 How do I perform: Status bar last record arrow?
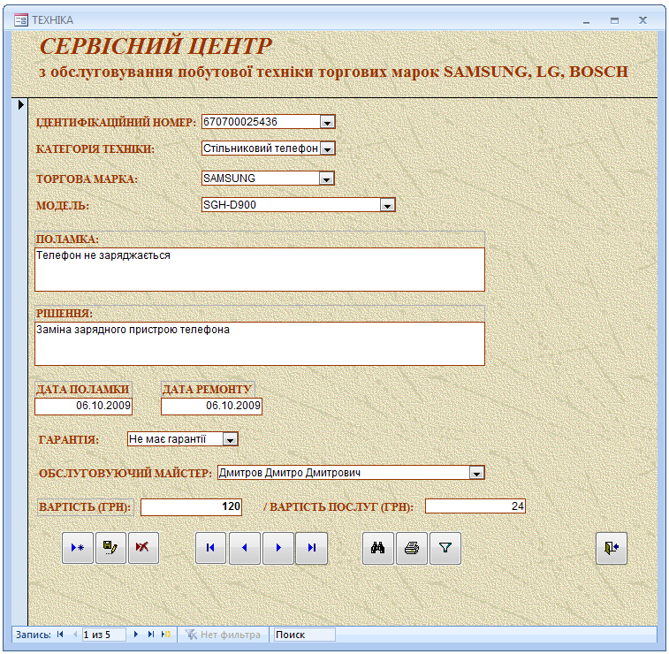pos(150,635)
